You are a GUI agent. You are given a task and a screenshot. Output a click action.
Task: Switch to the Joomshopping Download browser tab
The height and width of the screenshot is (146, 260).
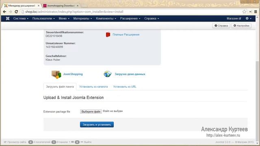click(61, 6)
